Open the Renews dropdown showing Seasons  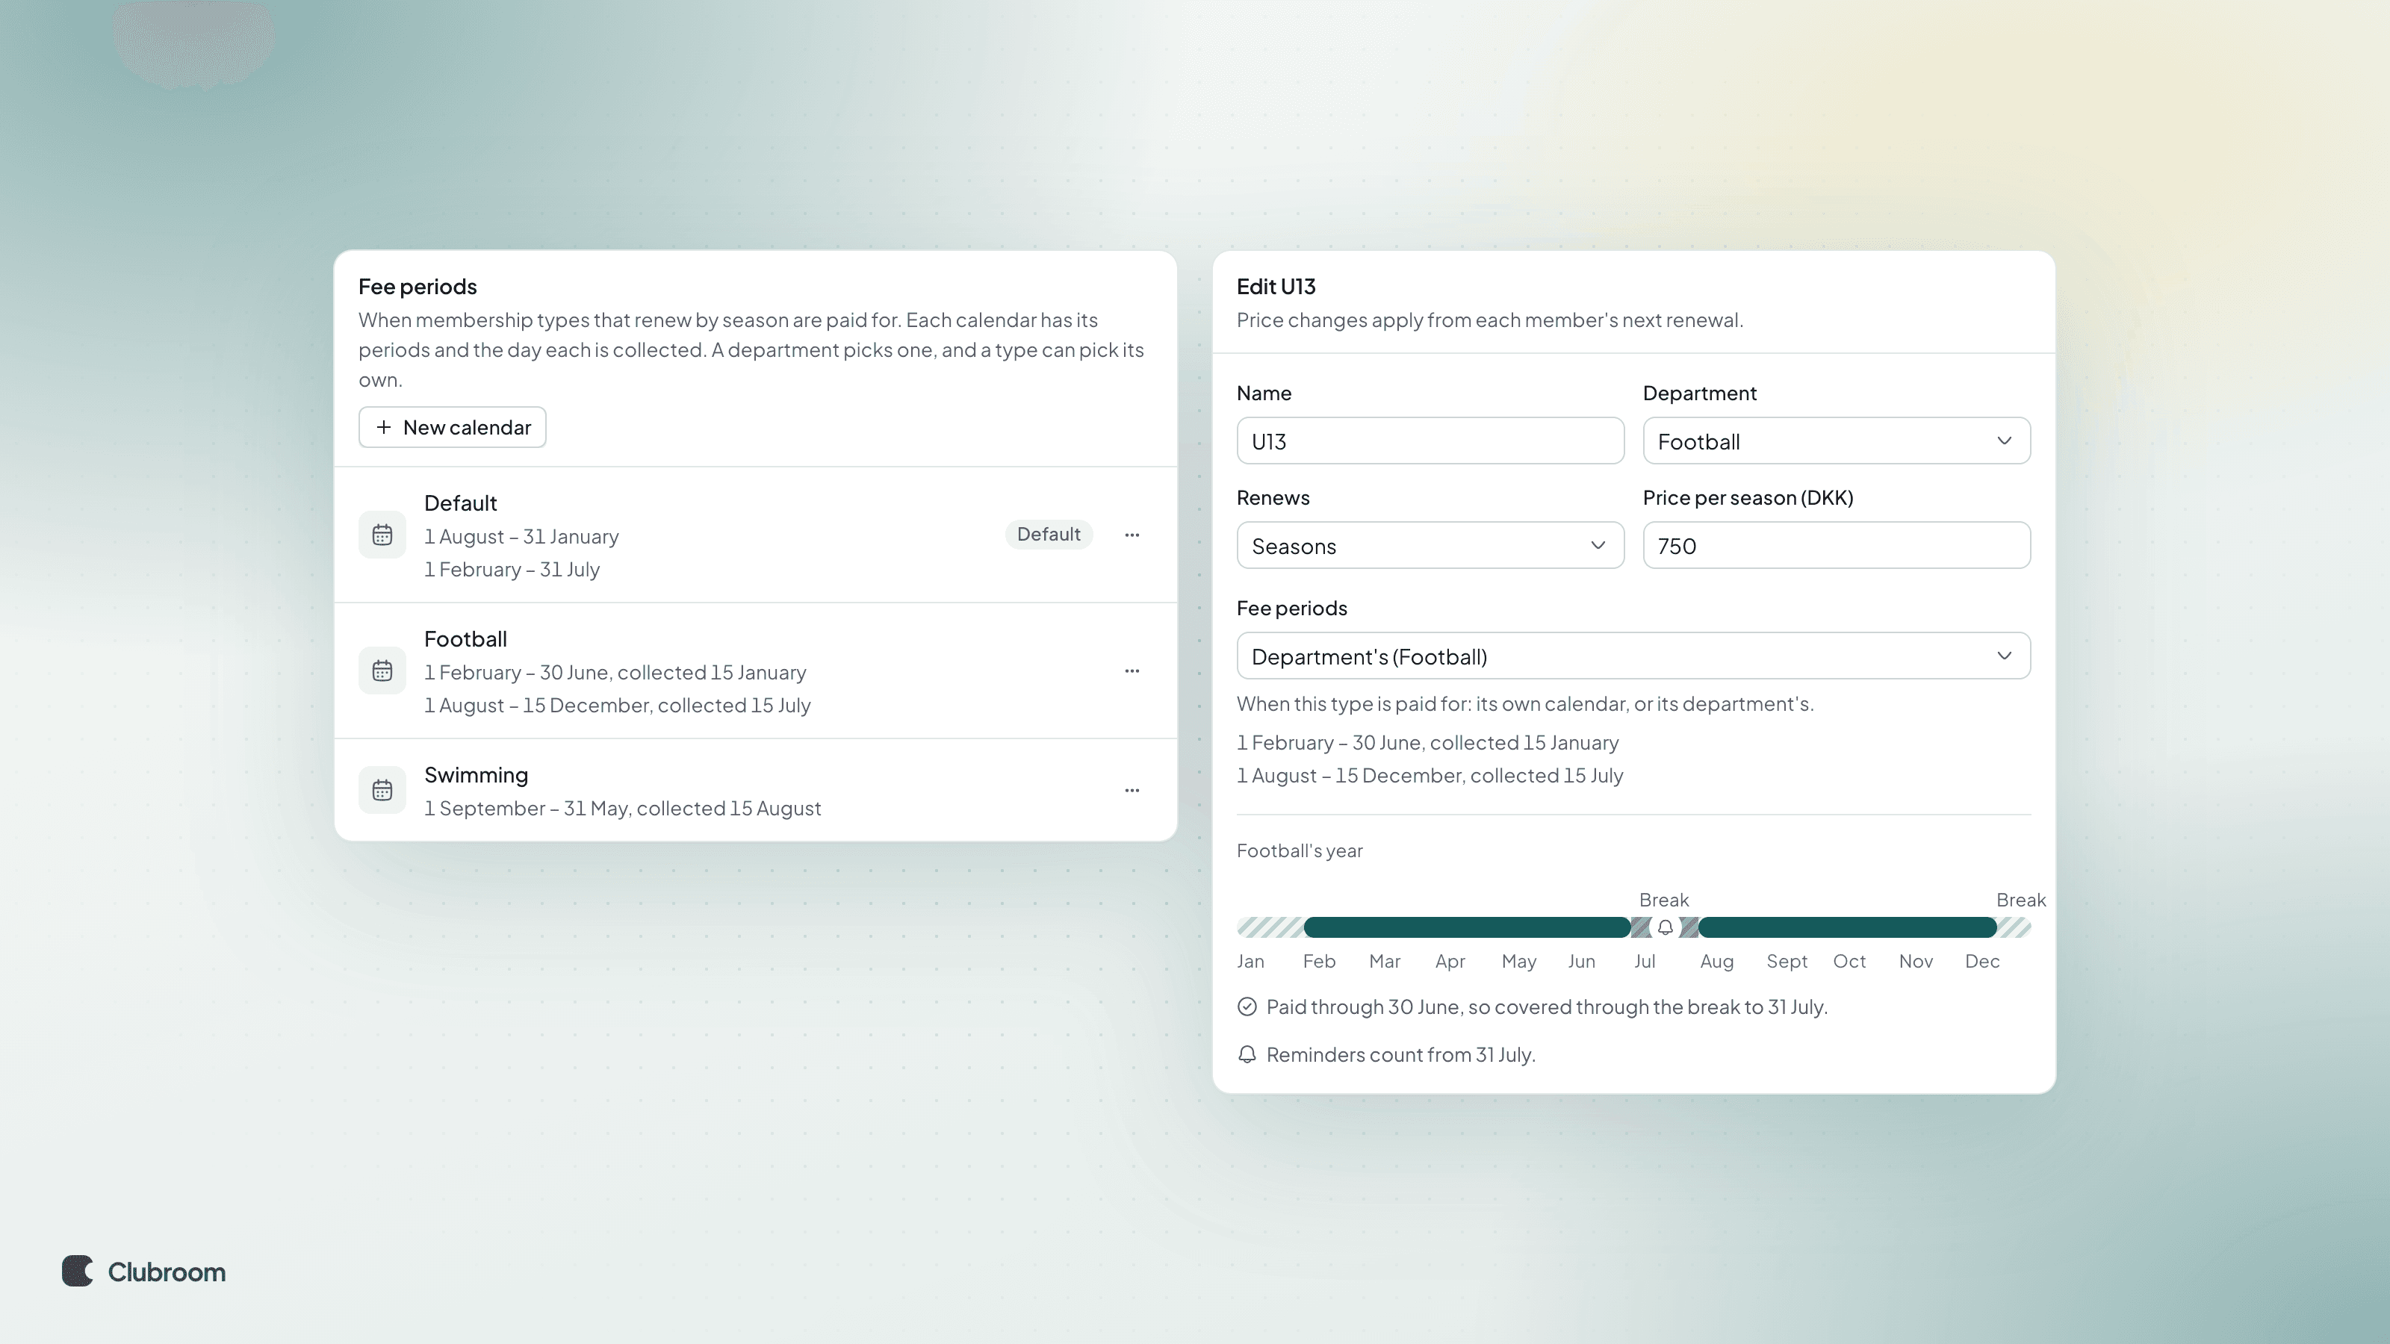tap(1430, 545)
